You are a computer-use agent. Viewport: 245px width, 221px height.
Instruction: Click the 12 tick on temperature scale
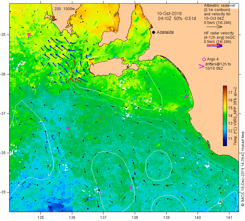pyautogui.click(x=230, y=131)
